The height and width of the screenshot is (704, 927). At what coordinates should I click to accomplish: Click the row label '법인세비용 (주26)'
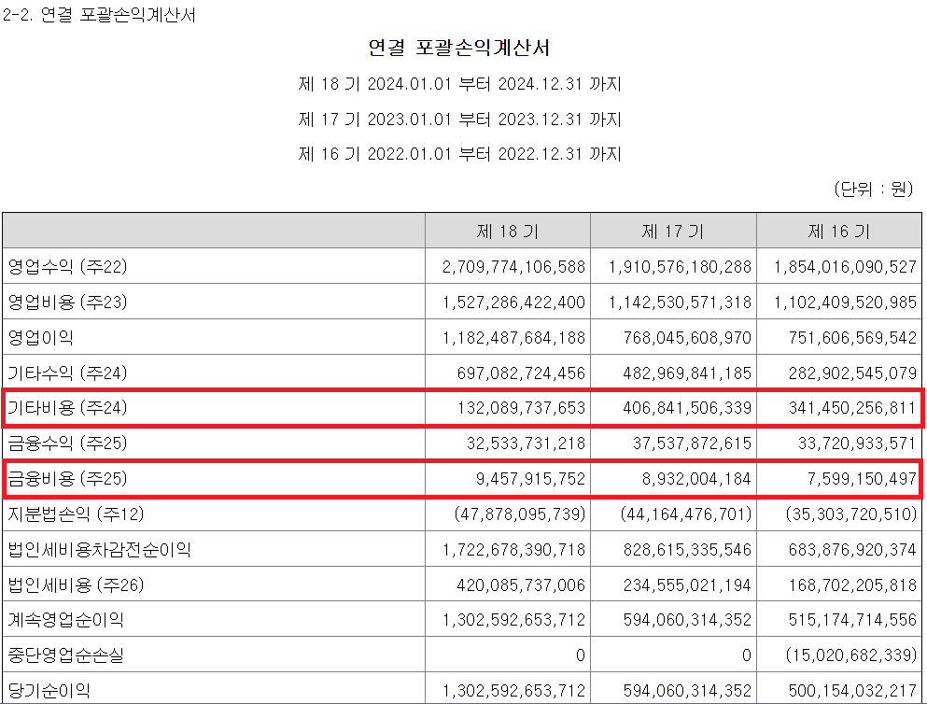tap(76, 584)
